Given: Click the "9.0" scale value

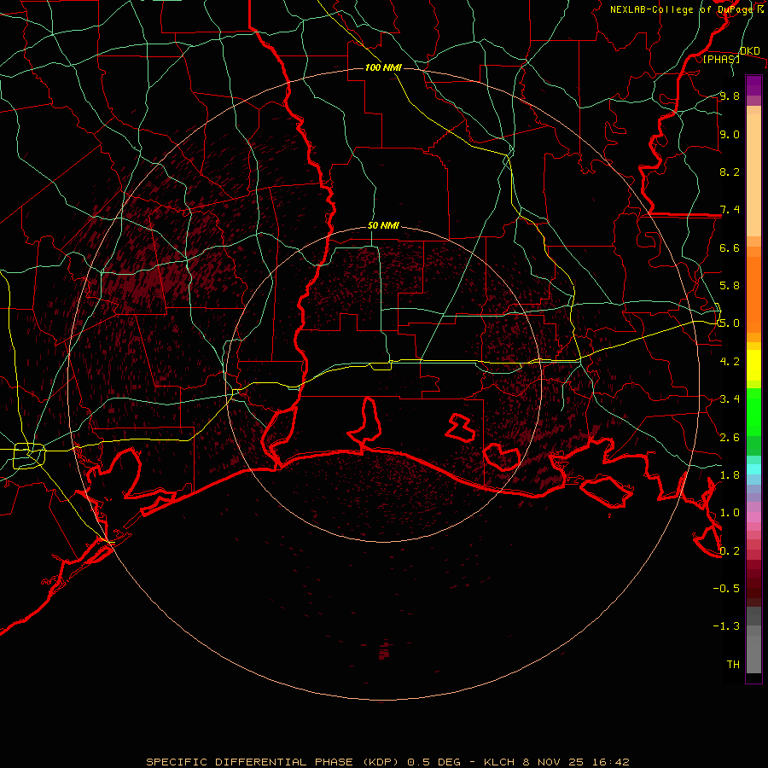Looking at the screenshot, I should [x=730, y=134].
